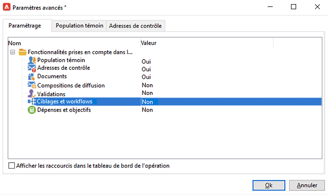The width and height of the screenshot is (328, 195).
Task: Click the Annuler button
Action: [x=307, y=185]
